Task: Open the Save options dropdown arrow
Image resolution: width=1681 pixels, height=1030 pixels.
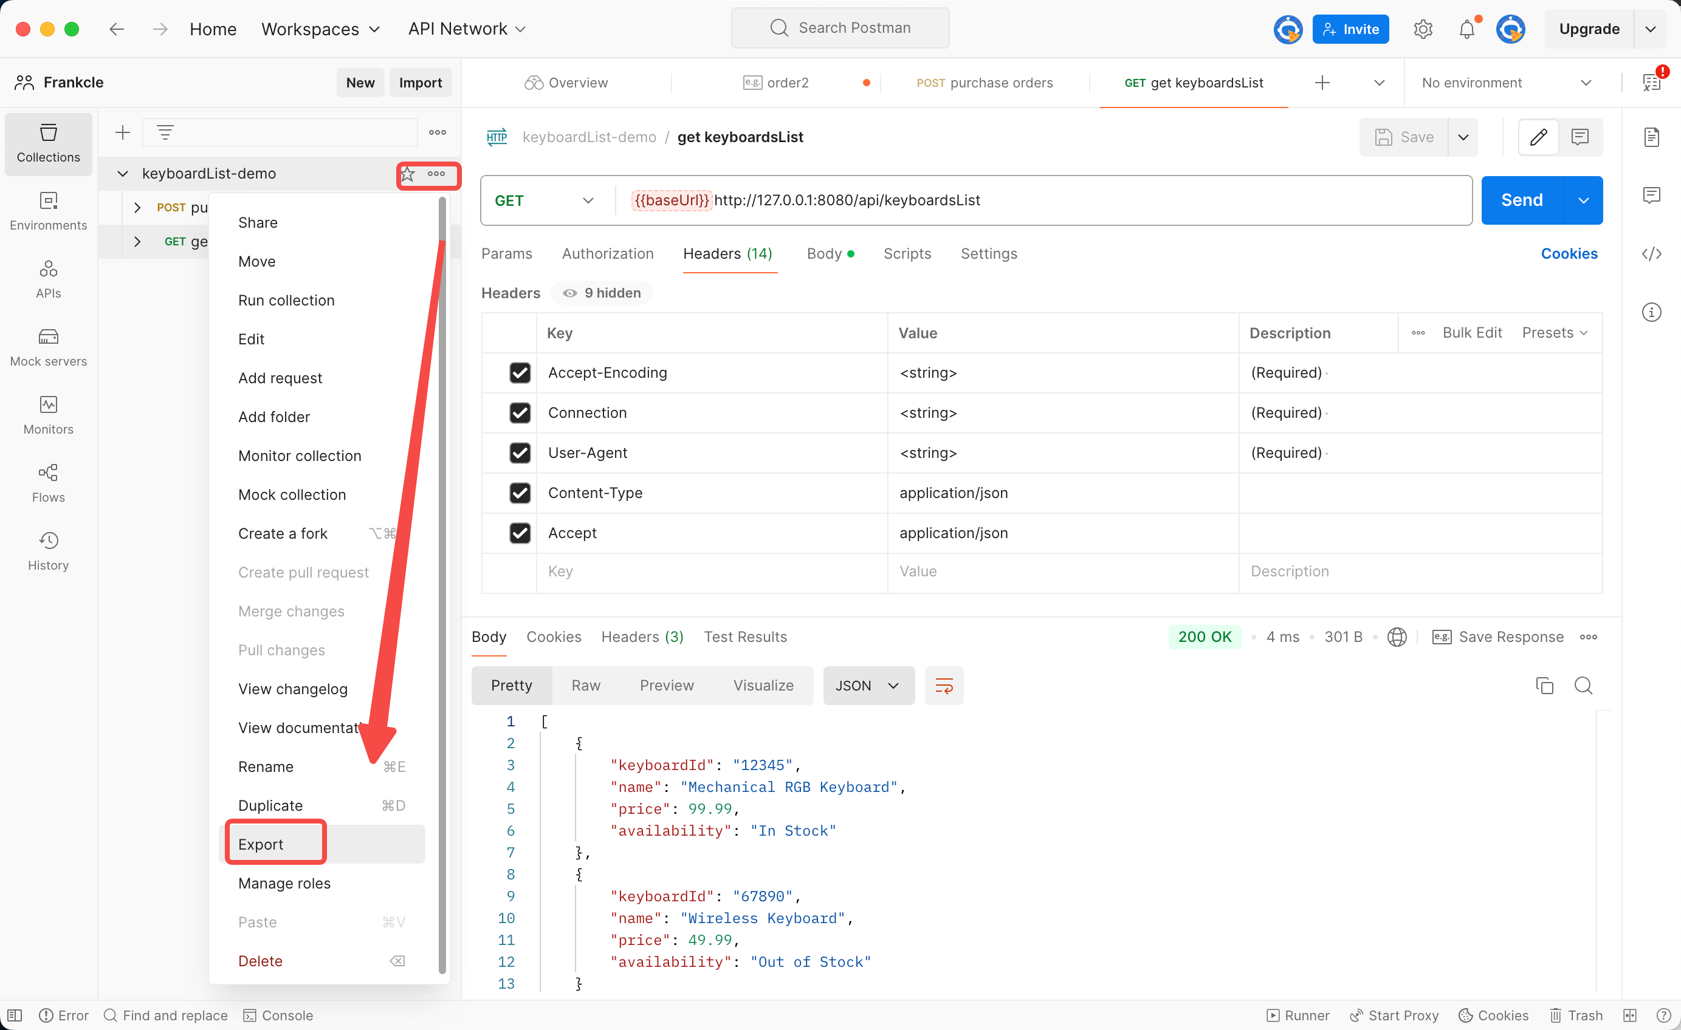Action: click(x=1463, y=137)
